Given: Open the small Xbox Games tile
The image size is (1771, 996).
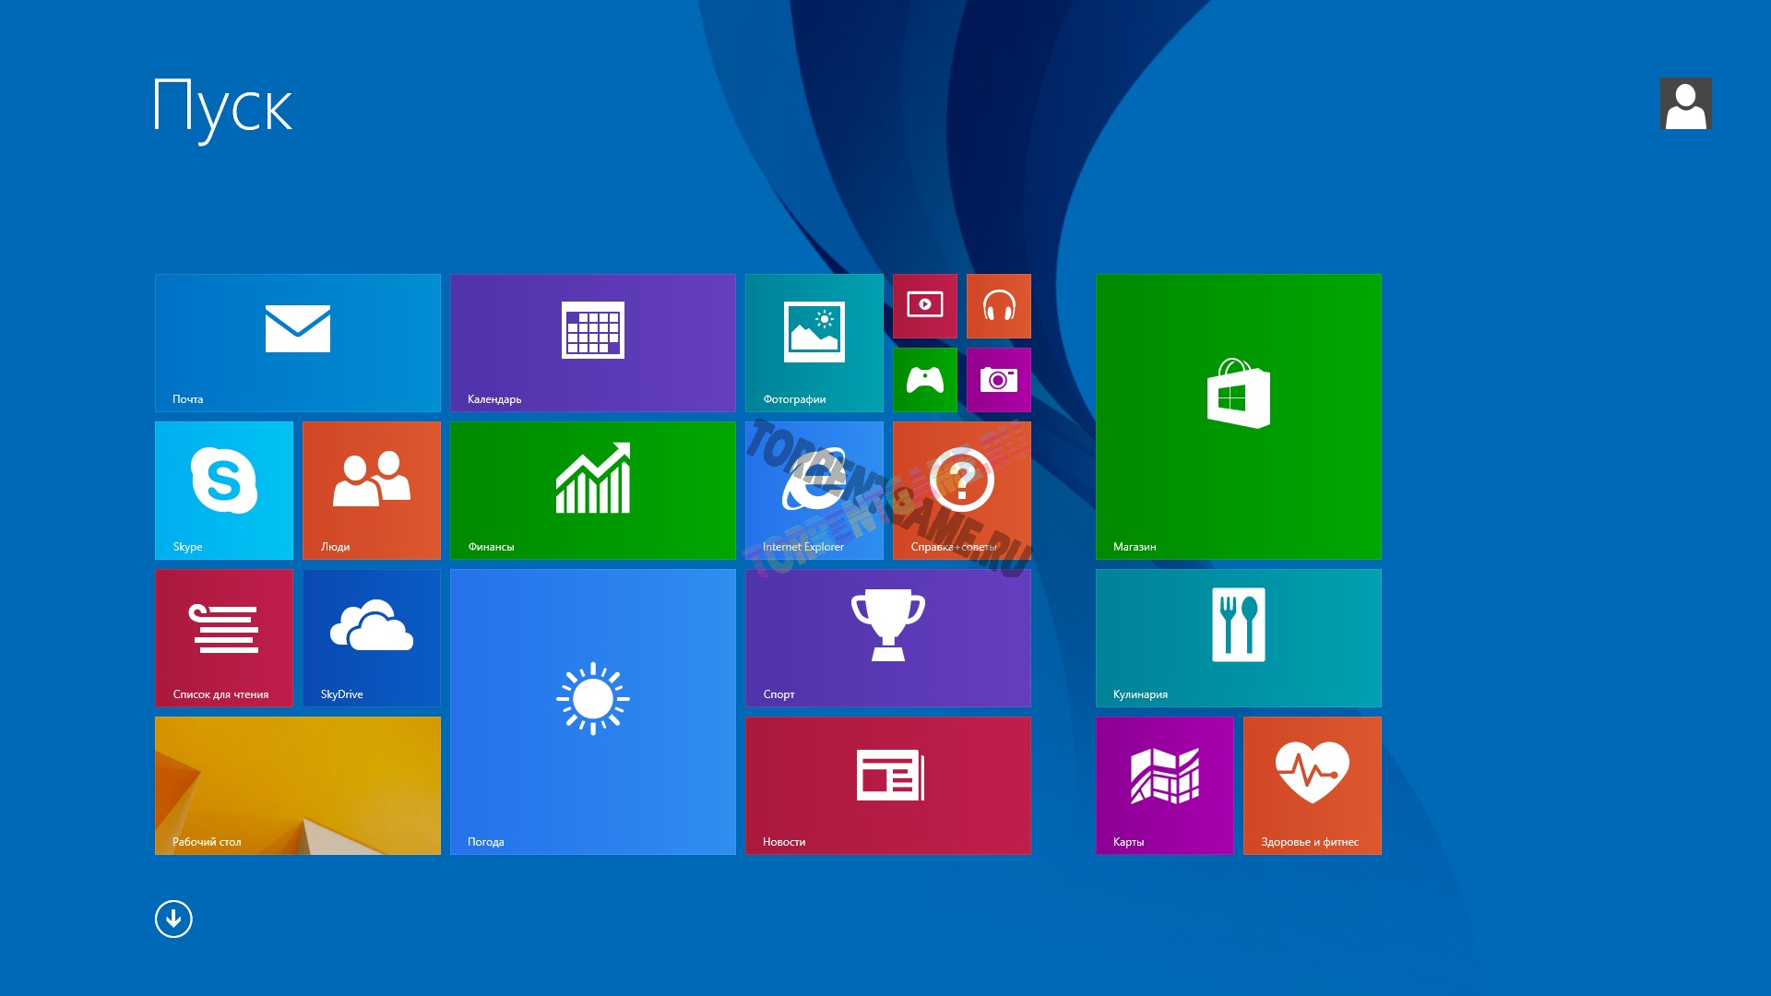Looking at the screenshot, I should coord(924,379).
